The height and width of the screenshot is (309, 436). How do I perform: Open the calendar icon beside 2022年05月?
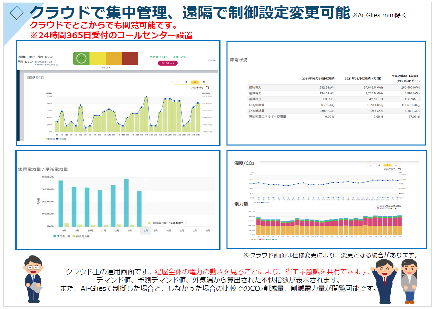point(208,88)
